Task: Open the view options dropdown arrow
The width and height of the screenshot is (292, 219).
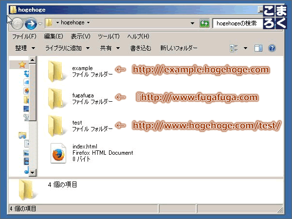Action: [x=245, y=48]
